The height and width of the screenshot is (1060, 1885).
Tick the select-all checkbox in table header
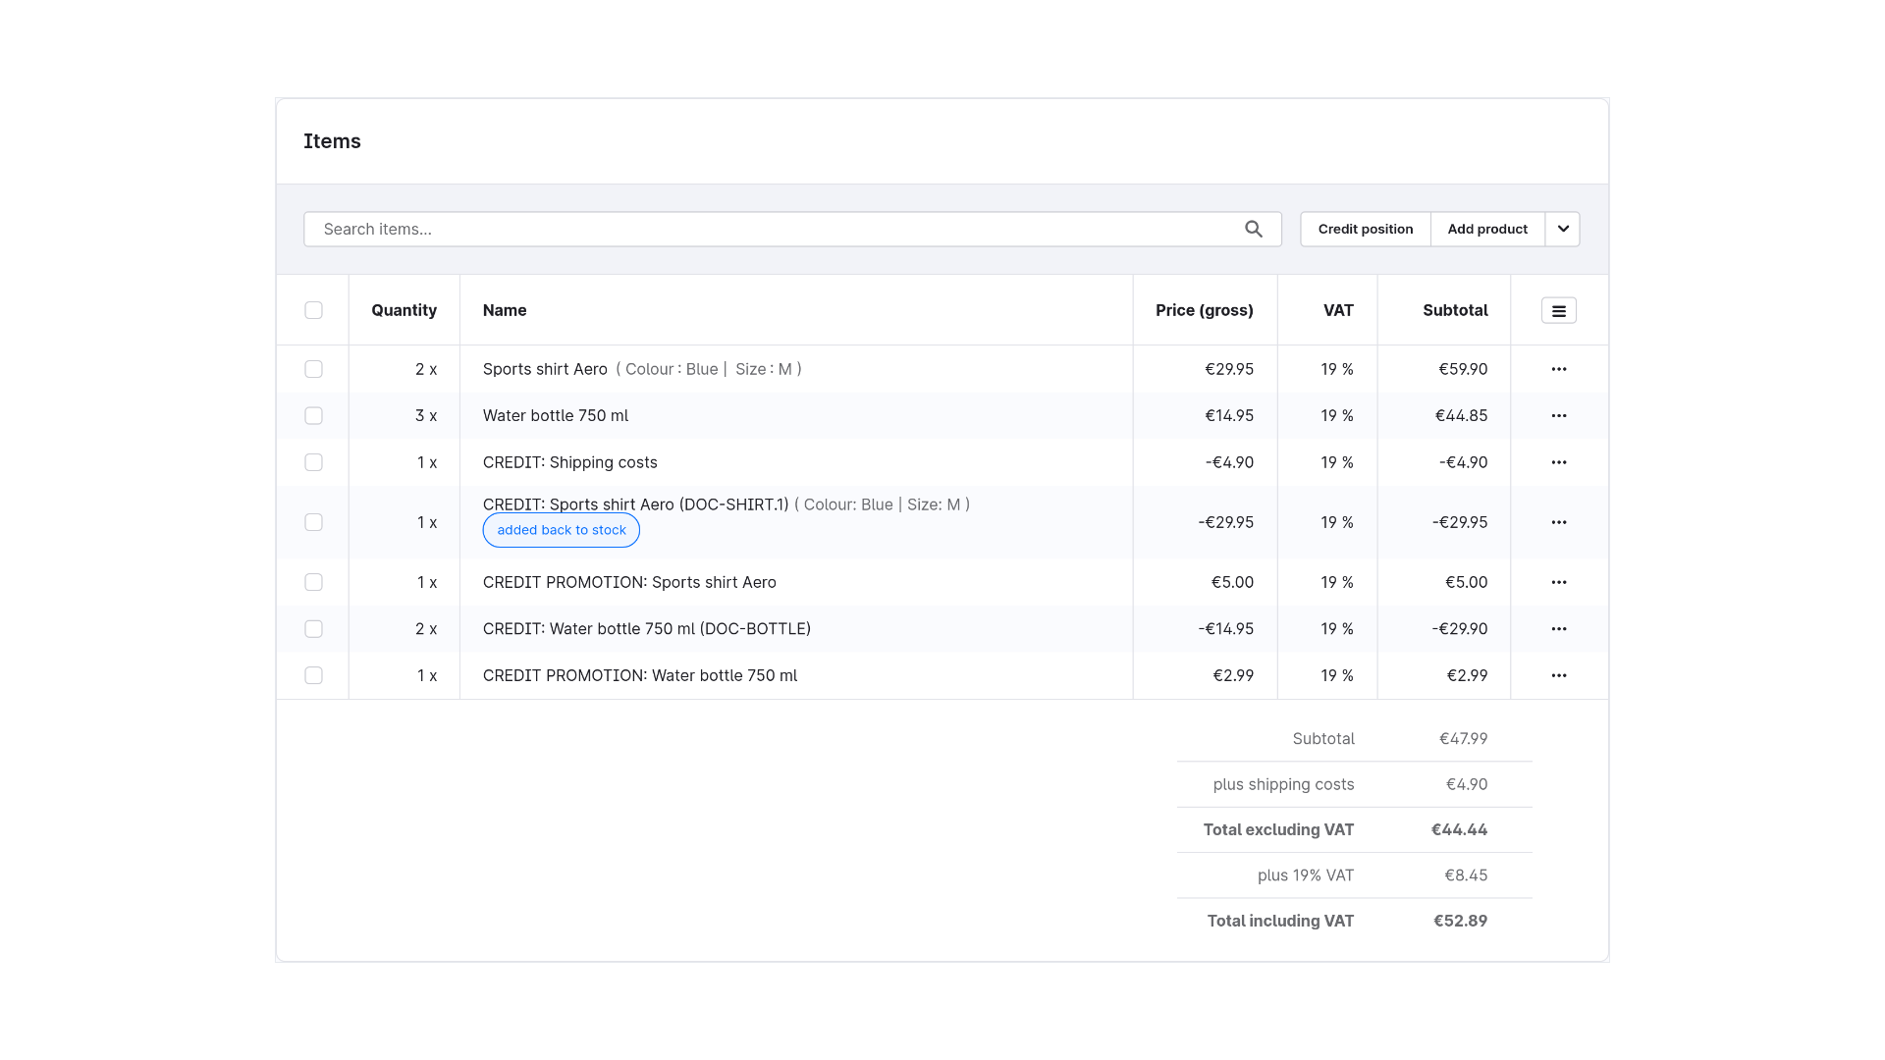pos(313,310)
